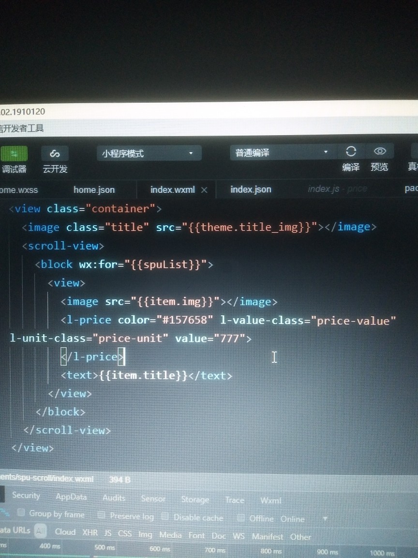Open the Security devtools tab
This screenshot has height=558, width=418.
click(x=26, y=495)
